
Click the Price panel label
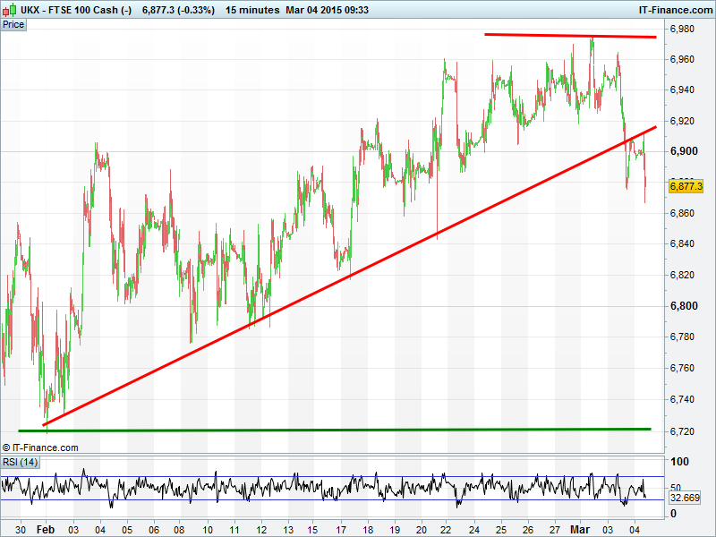click(x=13, y=24)
